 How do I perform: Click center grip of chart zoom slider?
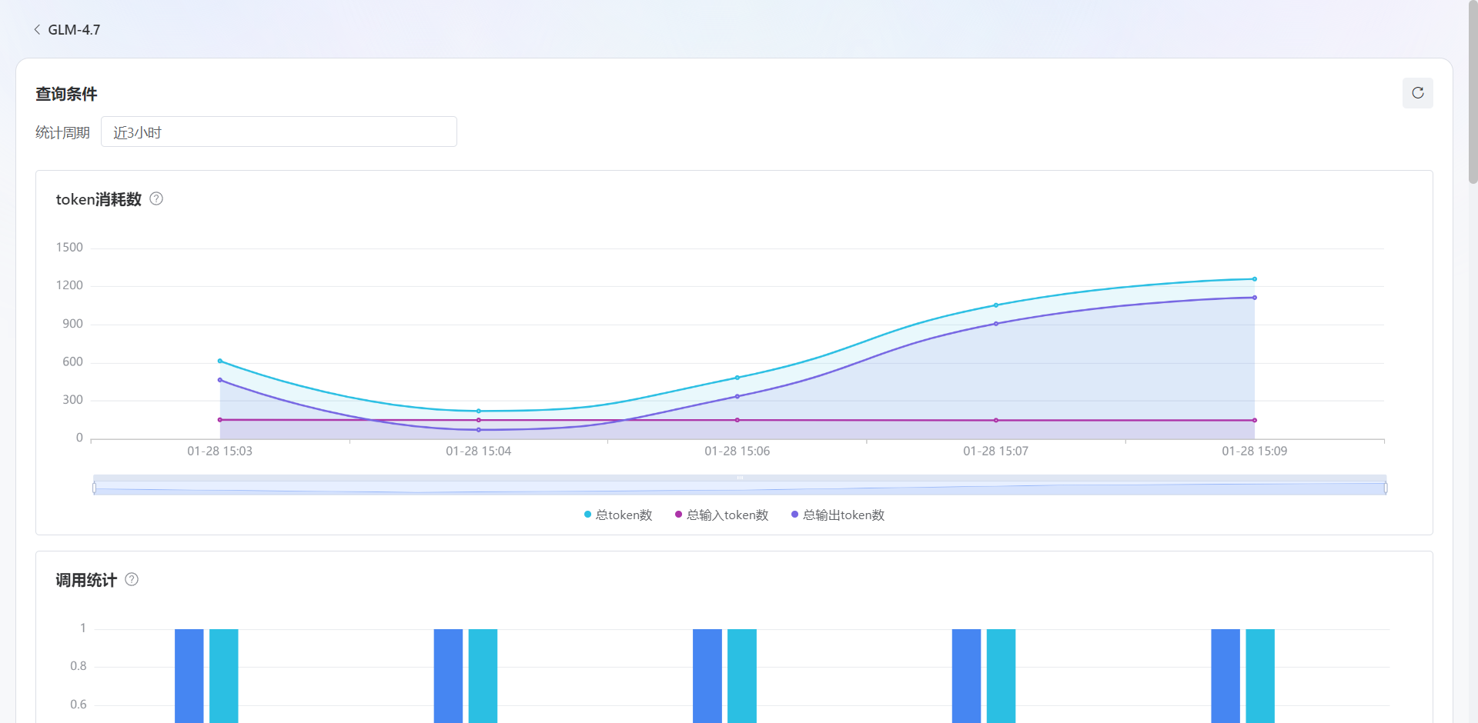(x=740, y=478)
